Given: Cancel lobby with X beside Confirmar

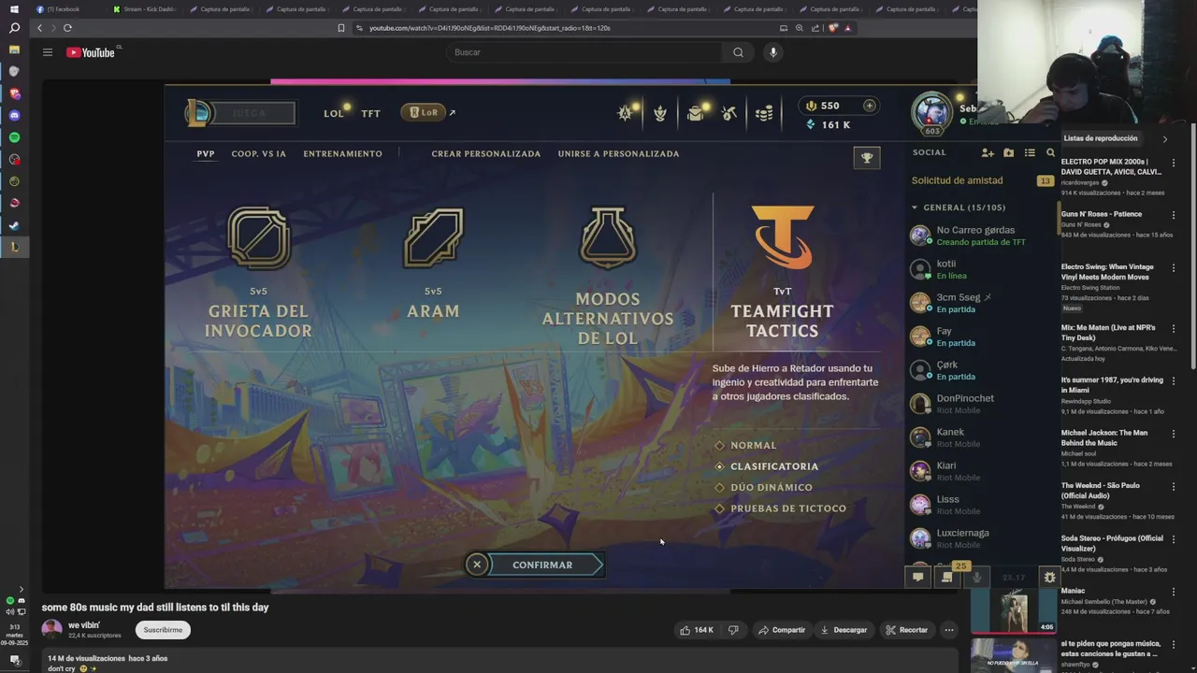Looking at the screenshot, I should pyautogui.click(x=477, y=565).
